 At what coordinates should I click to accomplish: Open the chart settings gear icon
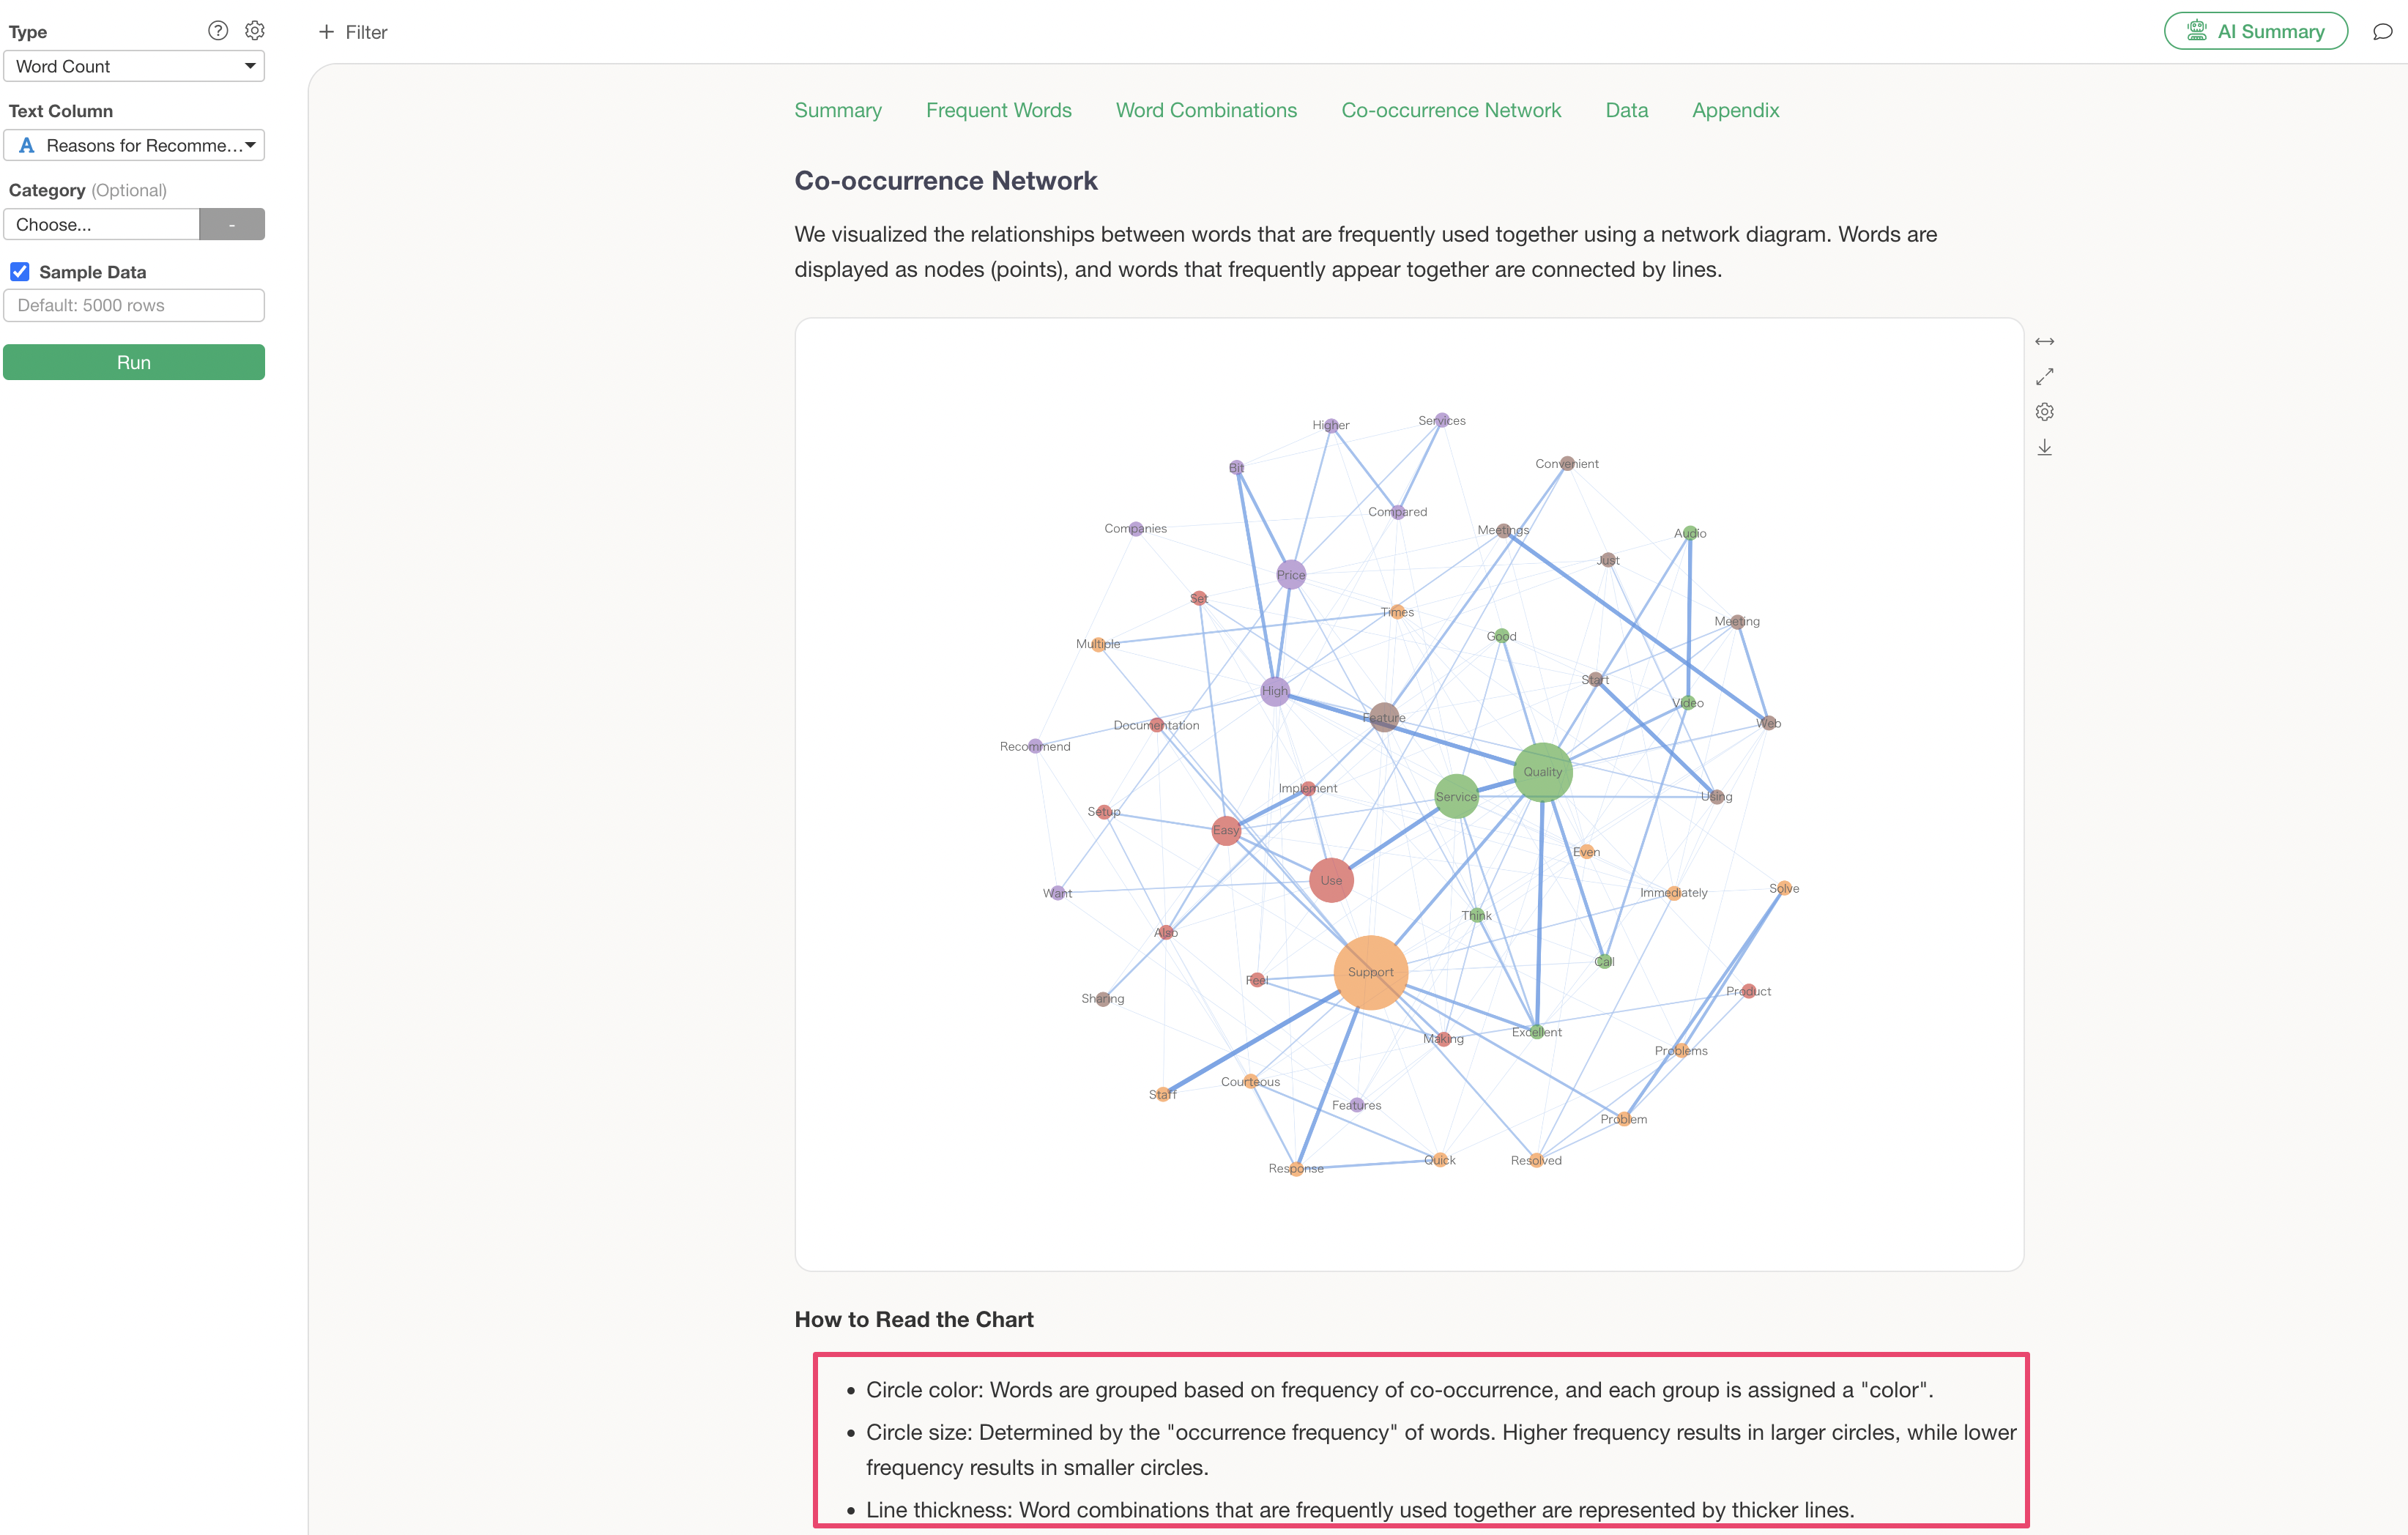pos(2044,412)
